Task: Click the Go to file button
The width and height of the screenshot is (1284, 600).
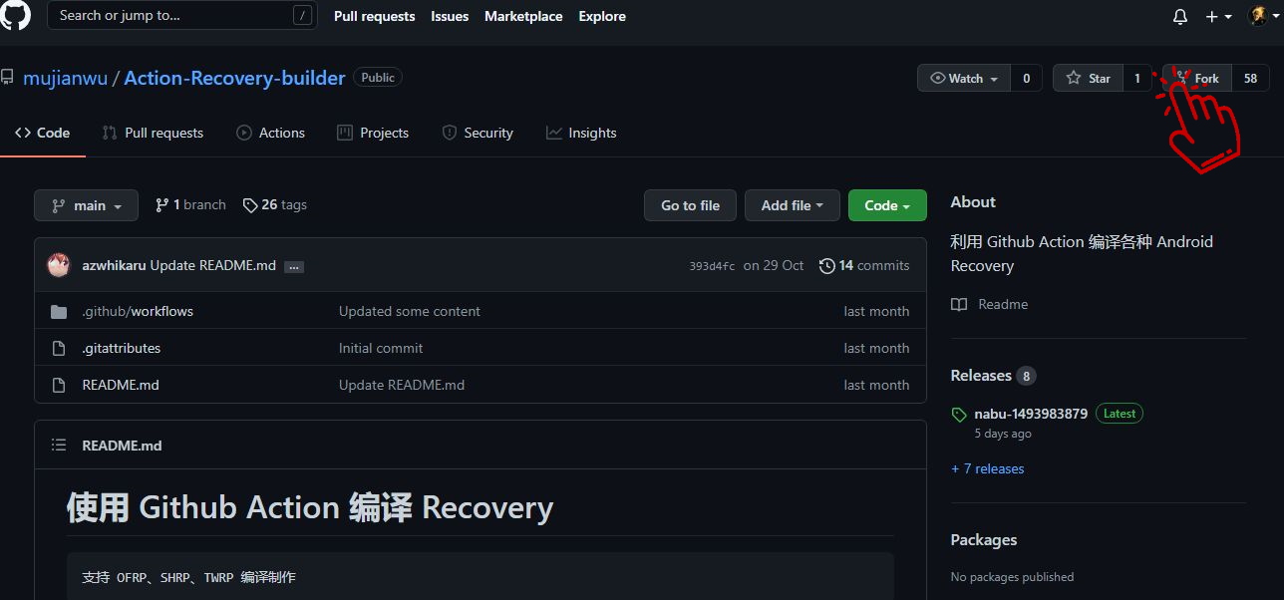Action: tap(690, 205)
